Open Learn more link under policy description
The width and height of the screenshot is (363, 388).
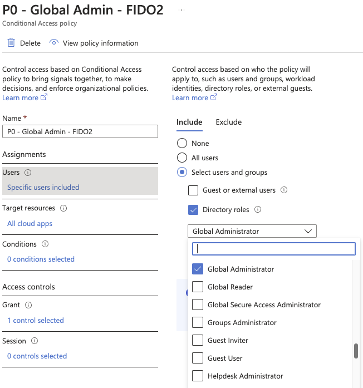pyautogui.click(x=20, y=98)
